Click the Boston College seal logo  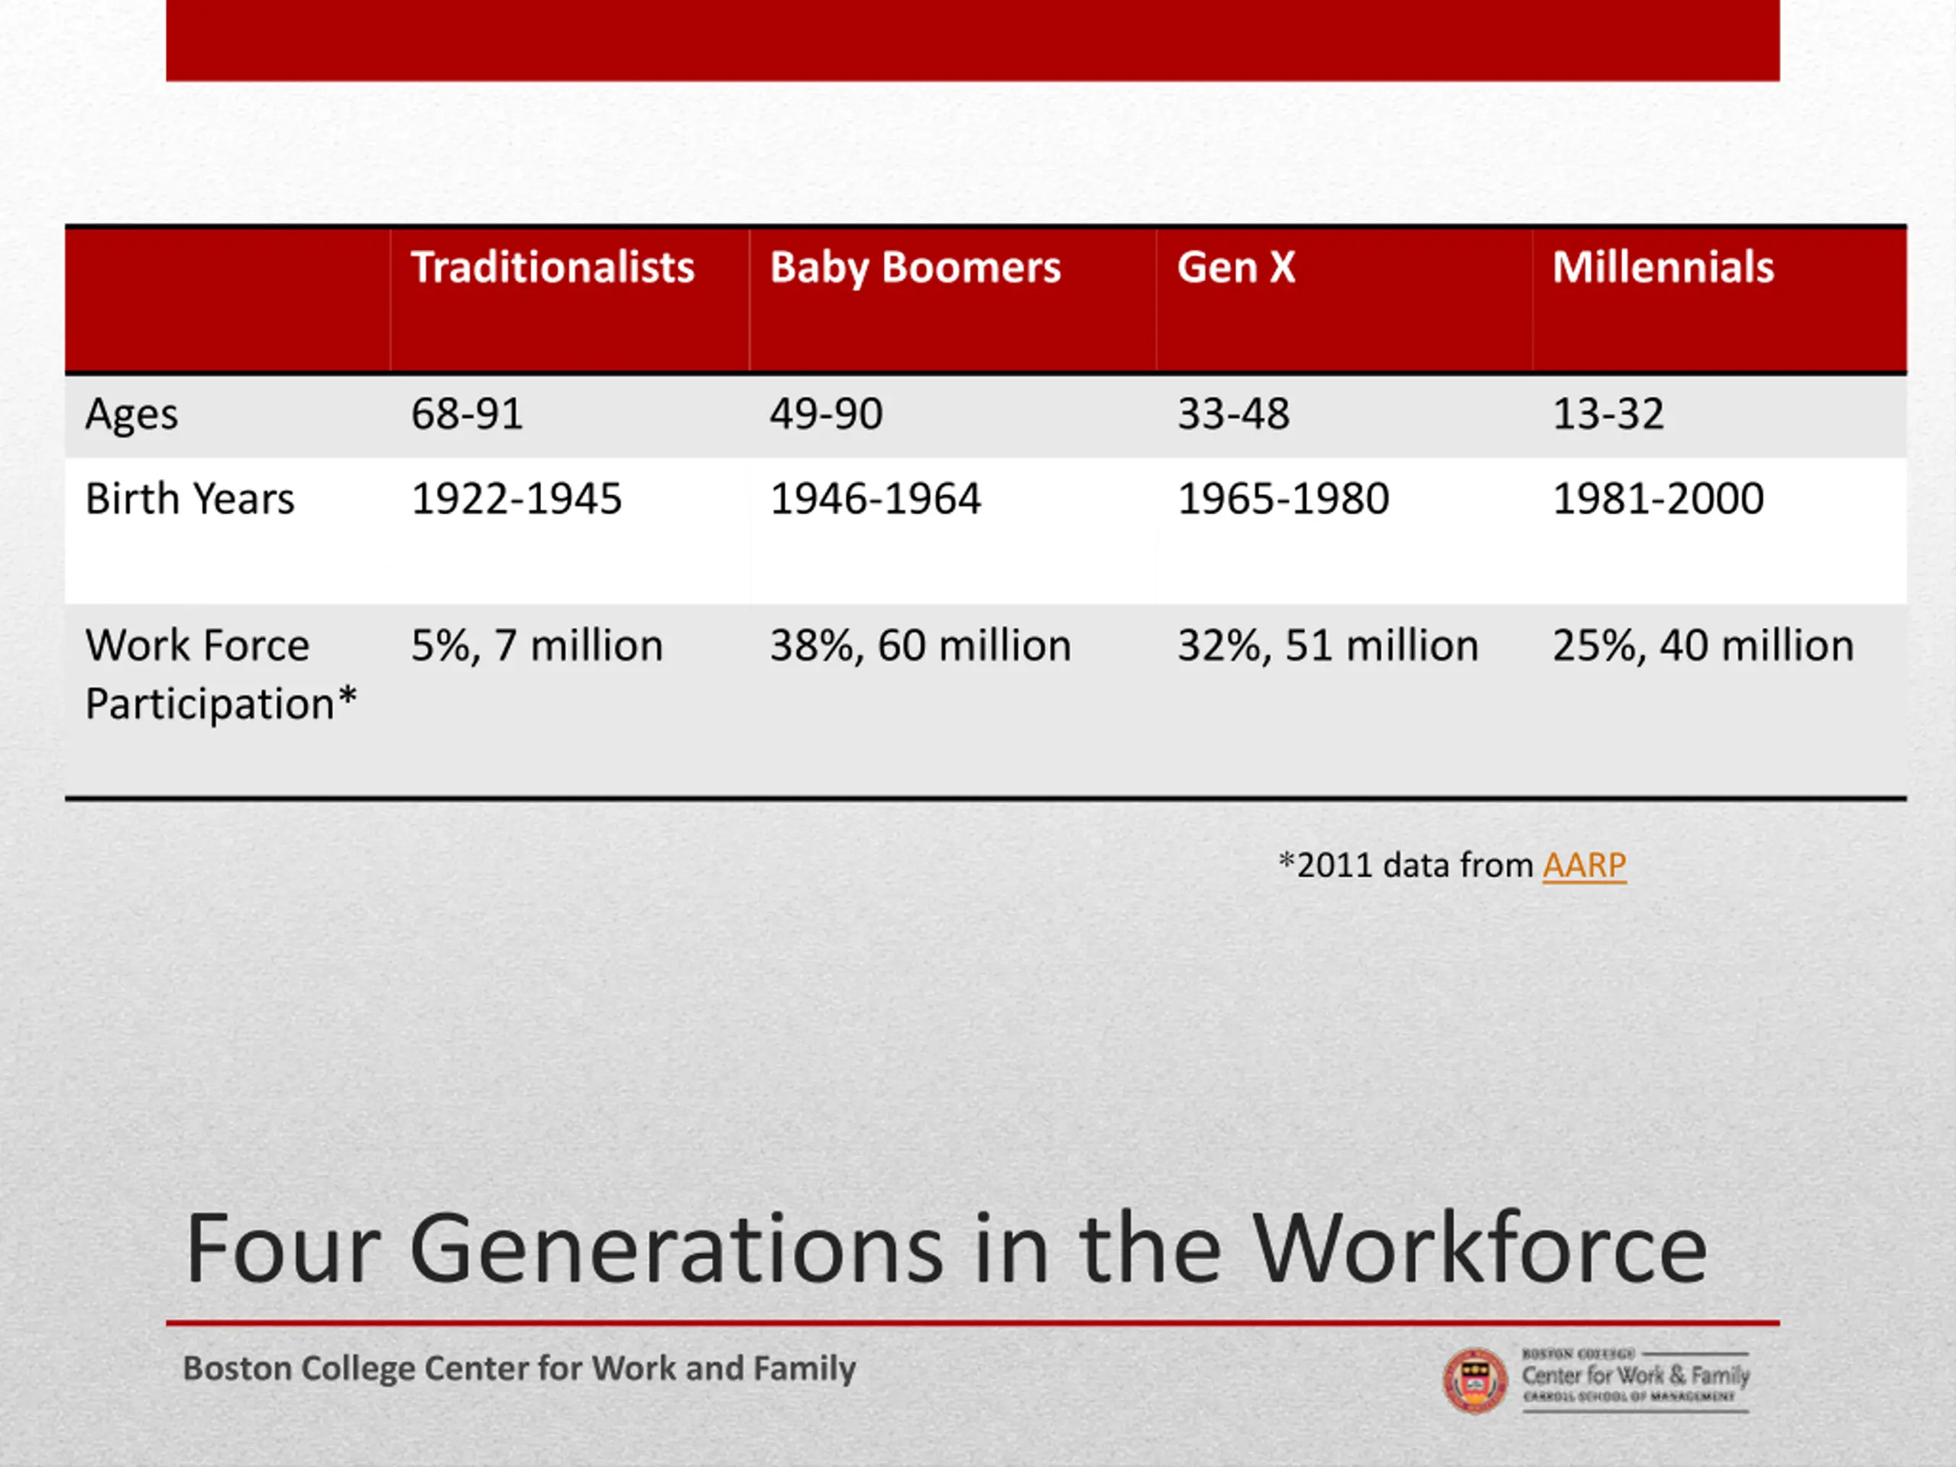1475,1381
